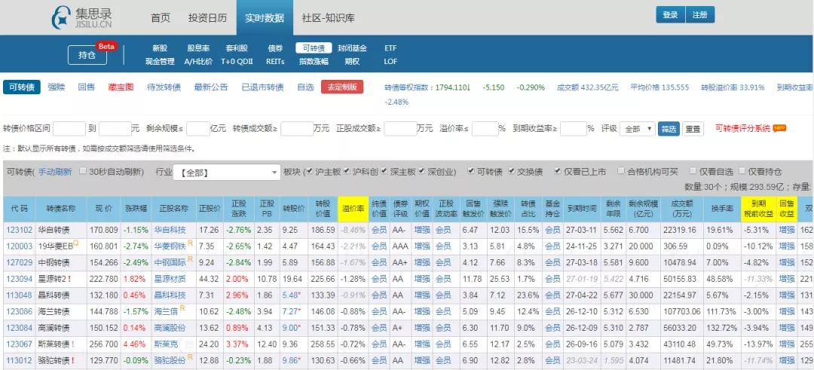Screen dimensions: 814x370
Task: Select the 实时数据 nav tab
Action: (x=265, y=17)
